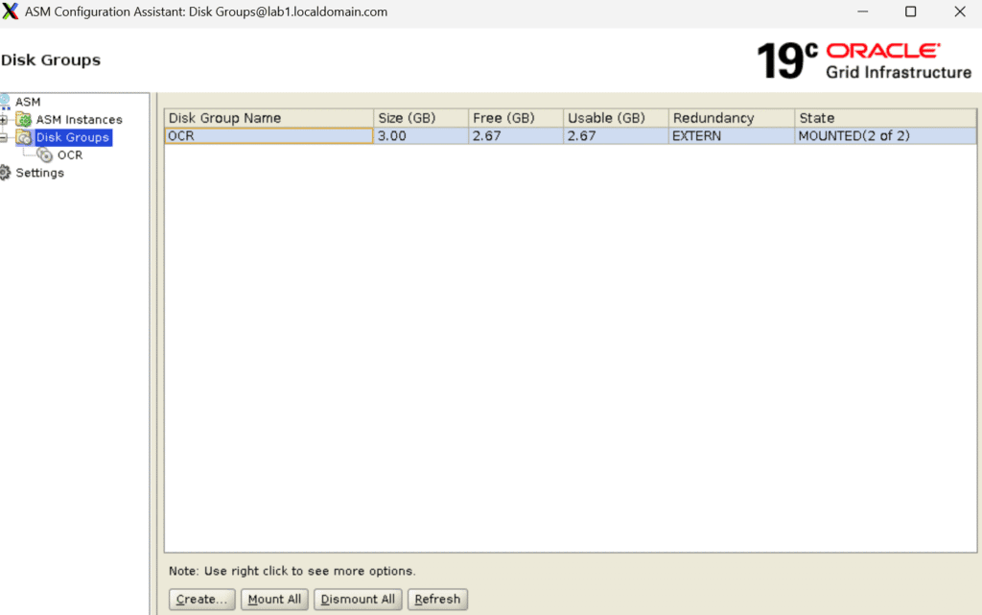The width and height of the screenshot is (982, 615).
Task: Collapse the Disk Groups tree node
Action: click(x=4, y=137)
